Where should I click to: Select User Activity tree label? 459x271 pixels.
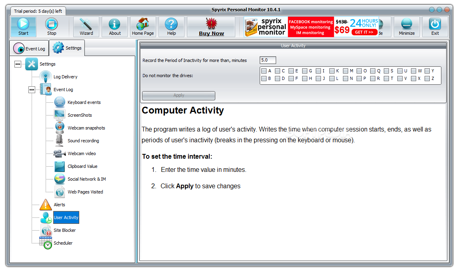click(x=66, y=217)
